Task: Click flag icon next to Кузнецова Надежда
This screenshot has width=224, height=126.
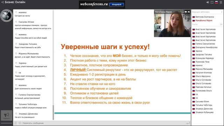Action: 194,58
